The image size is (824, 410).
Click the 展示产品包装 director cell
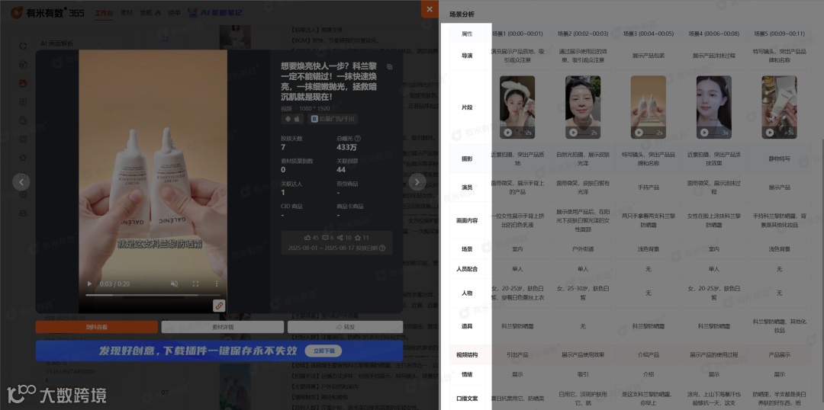point(648,56)
